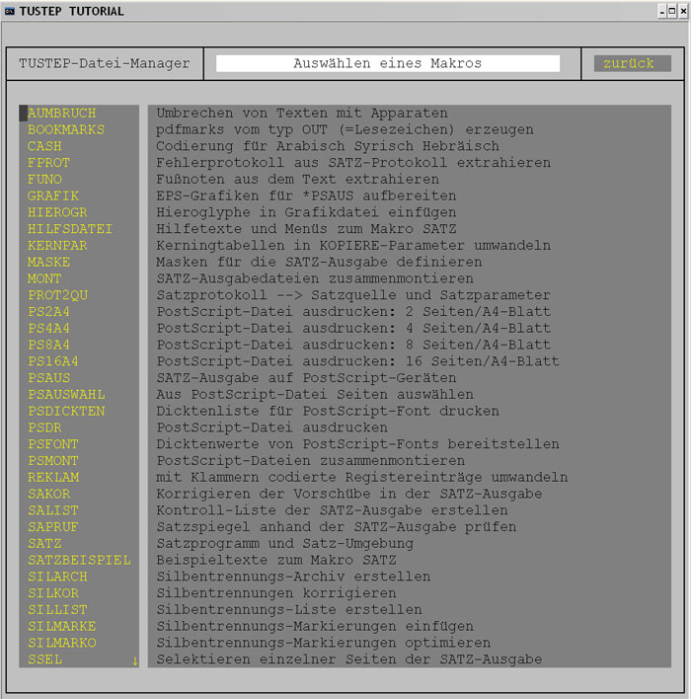Select PS4A4 print macro
691x699 pixels.
point(48,329)
